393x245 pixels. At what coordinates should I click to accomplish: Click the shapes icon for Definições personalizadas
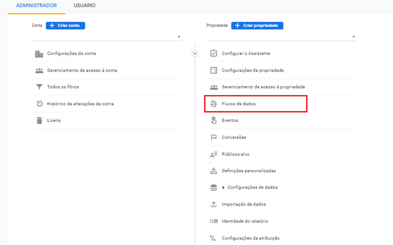(214, 171)
